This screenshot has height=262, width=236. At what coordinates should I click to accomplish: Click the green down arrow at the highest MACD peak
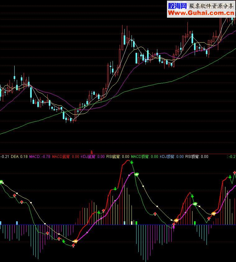click(x=132, y=162)
